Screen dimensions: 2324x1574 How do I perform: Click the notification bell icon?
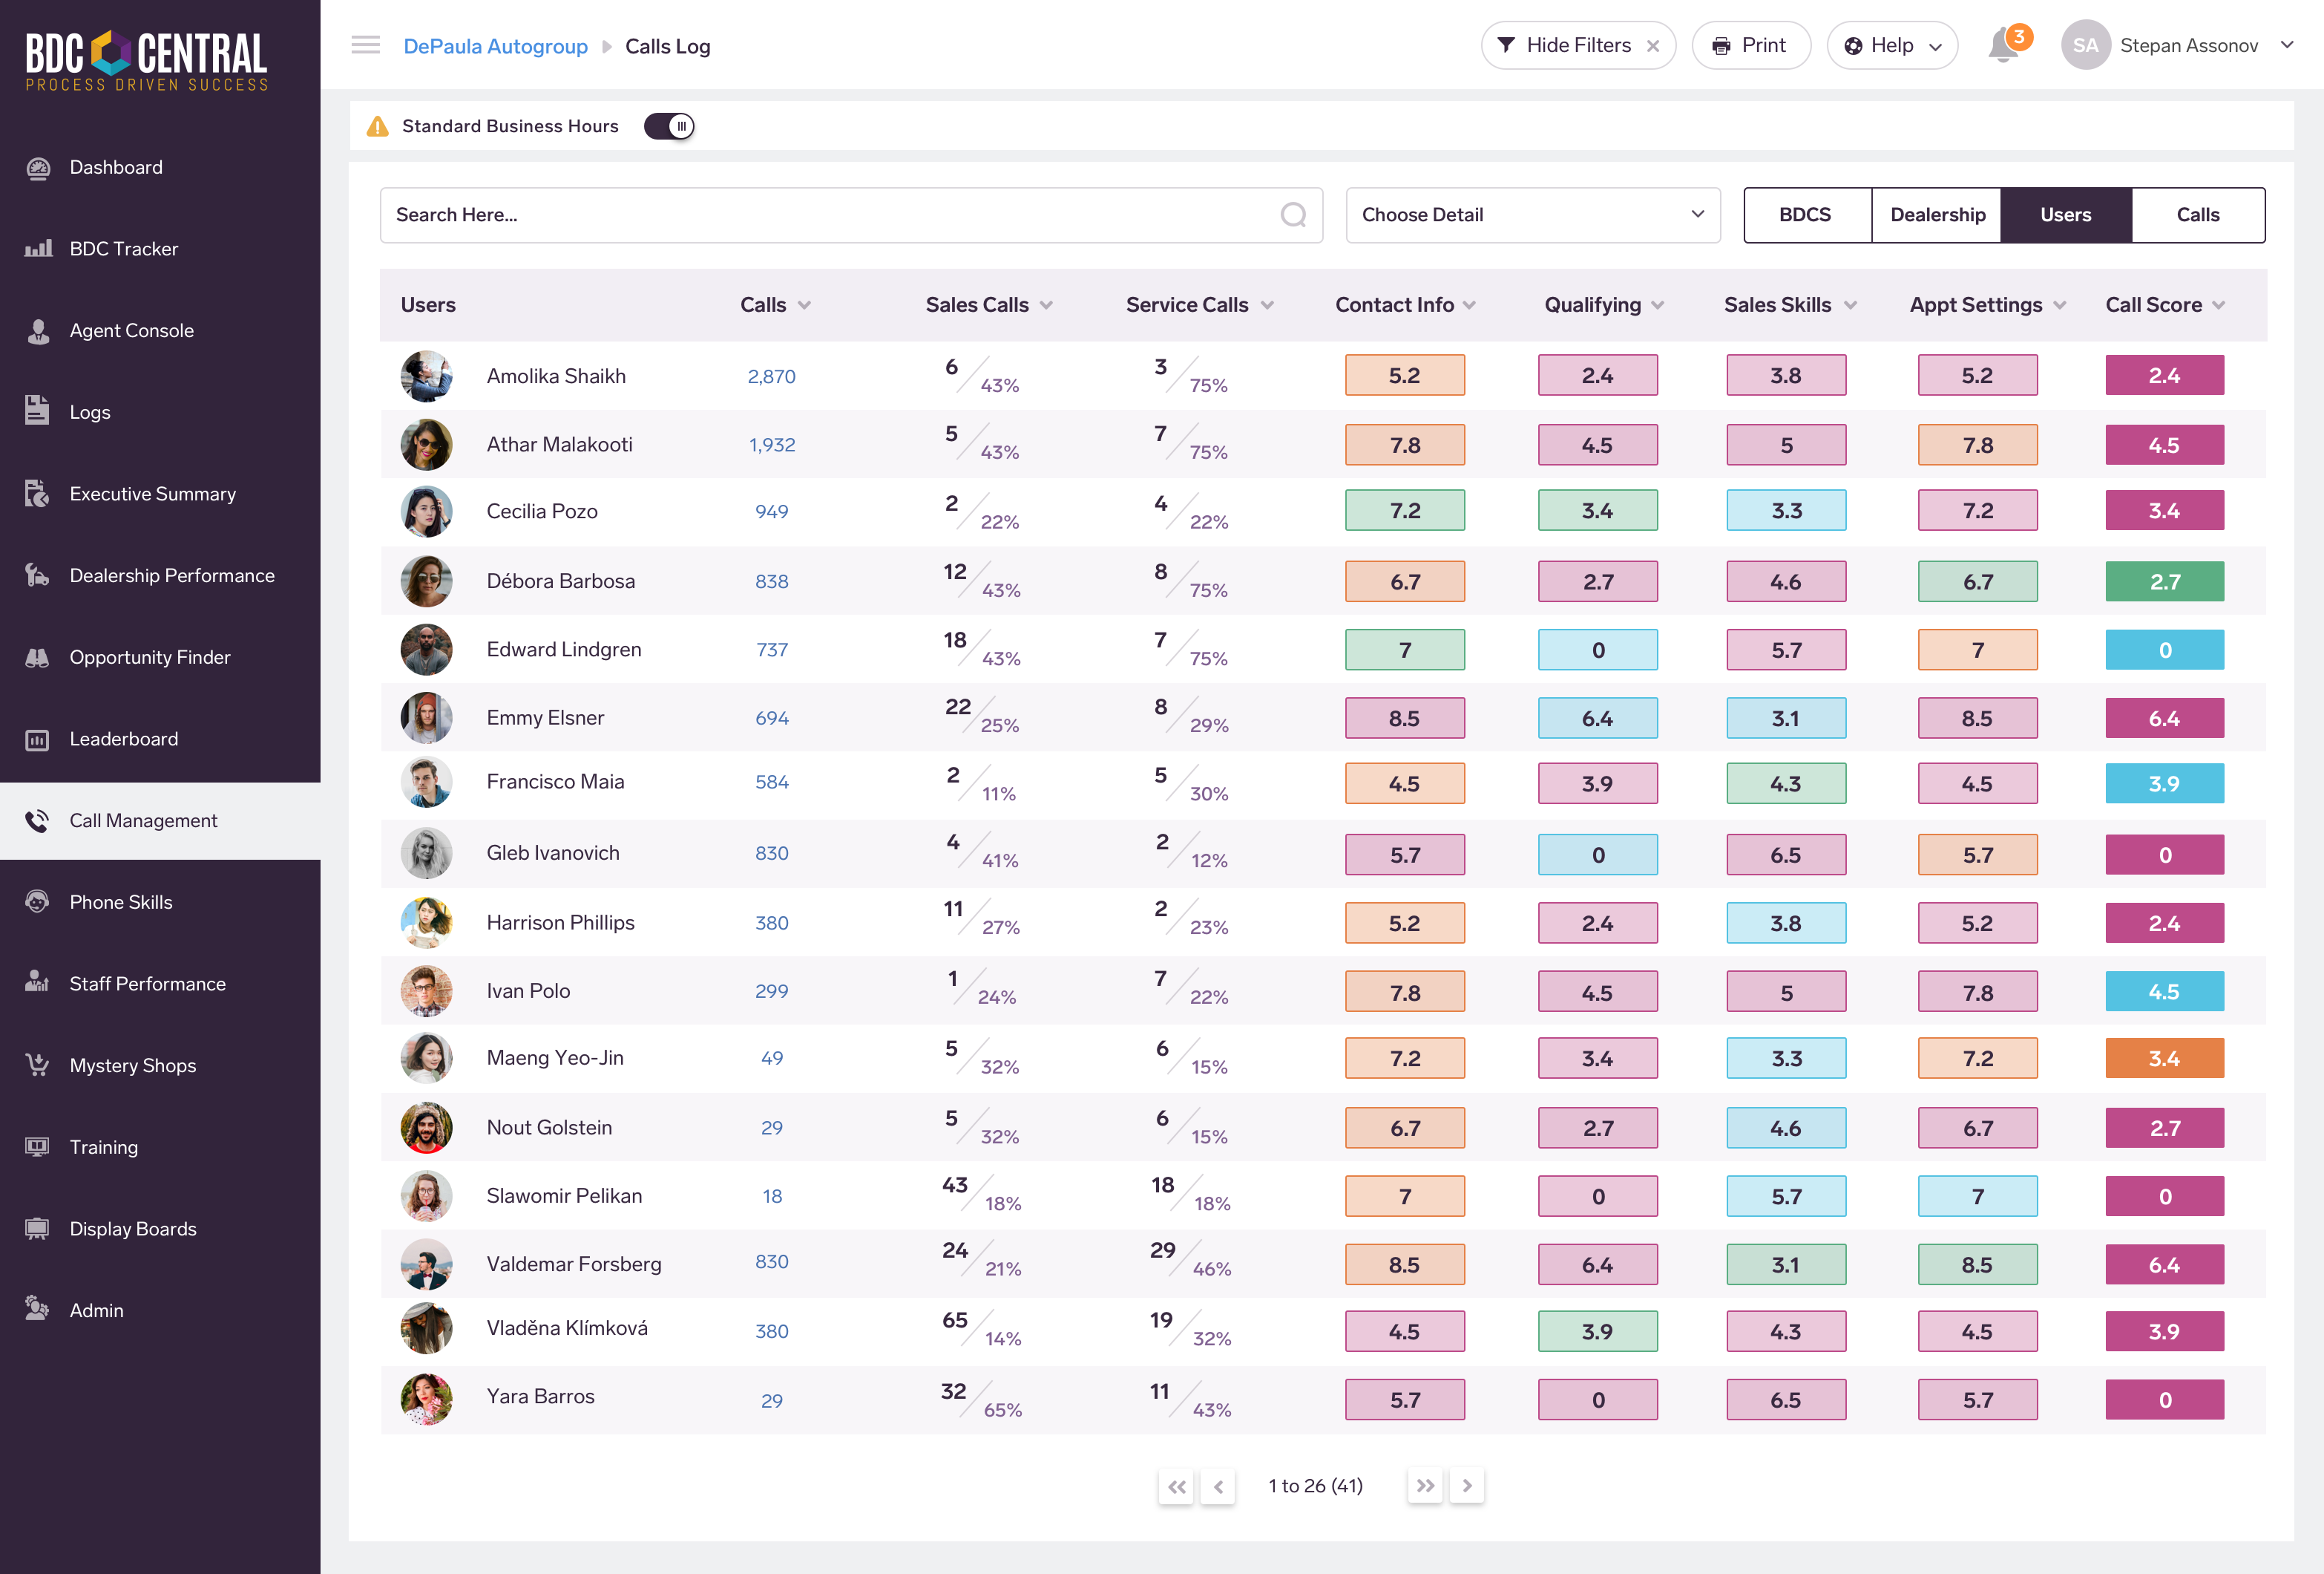pos(2004,46)
